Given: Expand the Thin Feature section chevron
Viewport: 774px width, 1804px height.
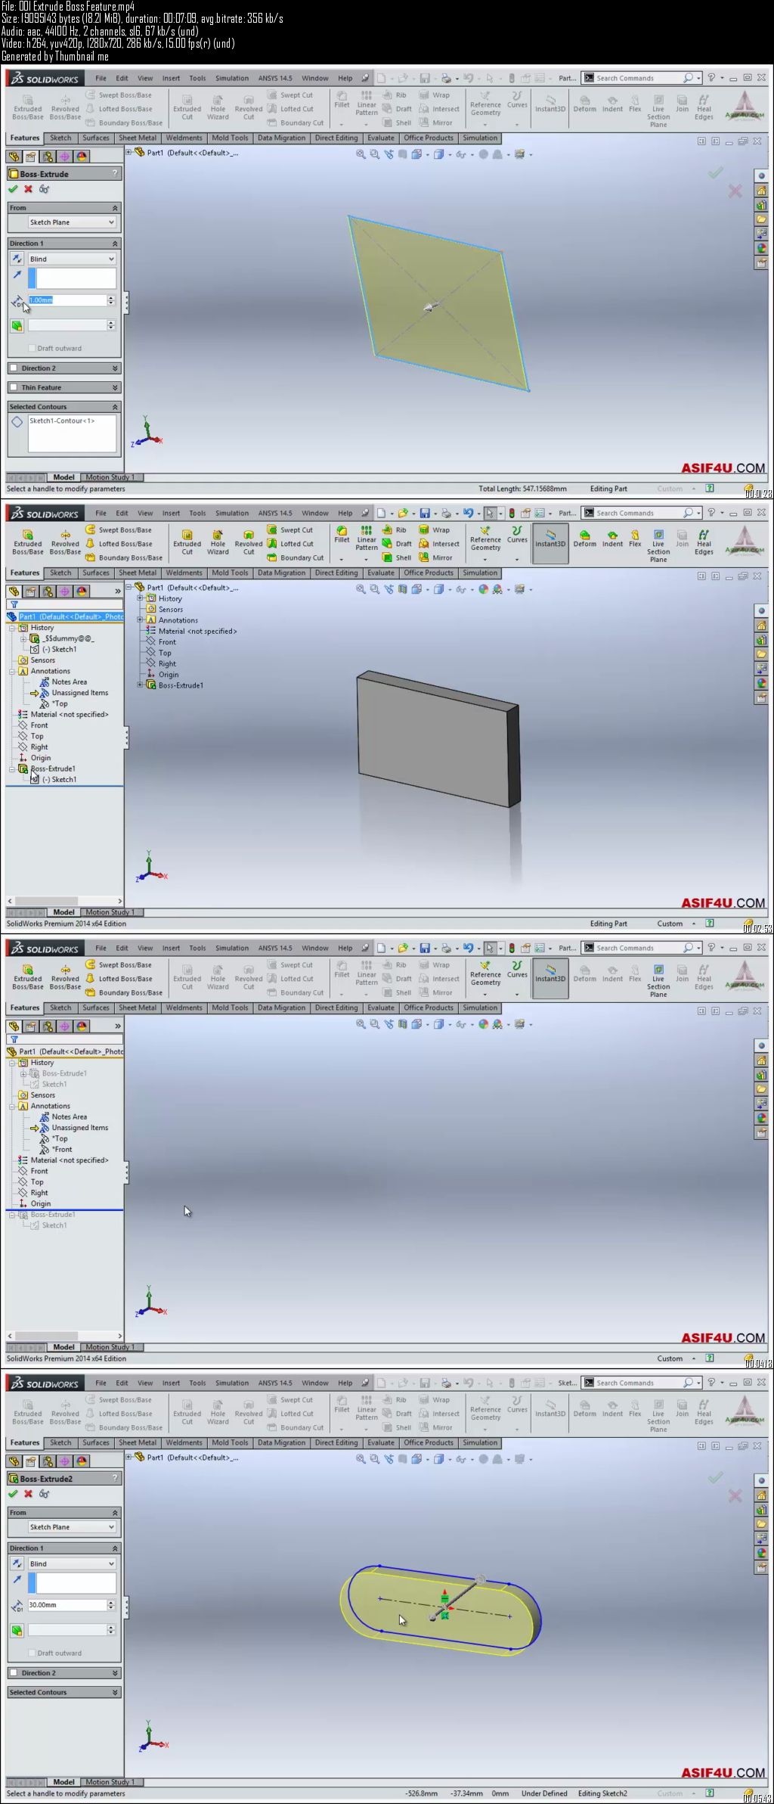Looking at the screenshot, I should click(x=115, y=387).
